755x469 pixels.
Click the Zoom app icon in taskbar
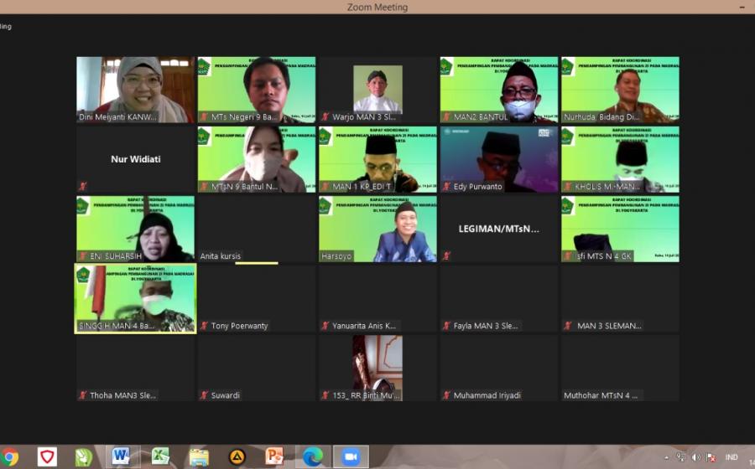click(351, 456)
